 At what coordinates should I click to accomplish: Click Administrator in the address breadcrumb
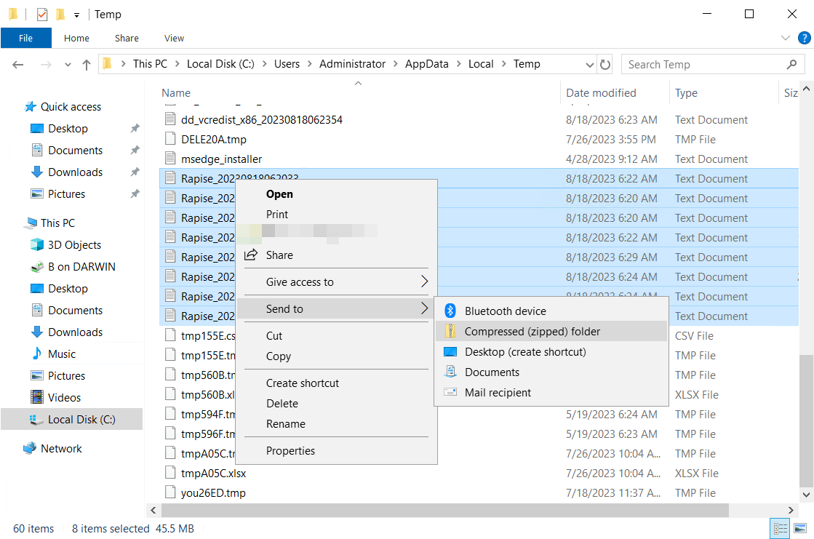[353, 64]
